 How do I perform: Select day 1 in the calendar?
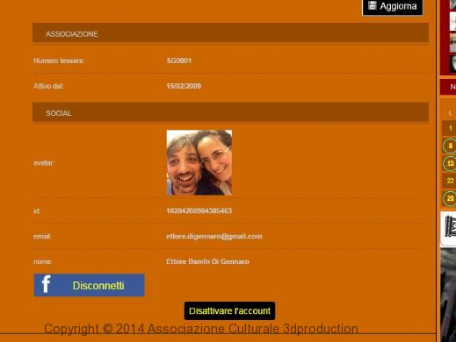click(450, 128)
